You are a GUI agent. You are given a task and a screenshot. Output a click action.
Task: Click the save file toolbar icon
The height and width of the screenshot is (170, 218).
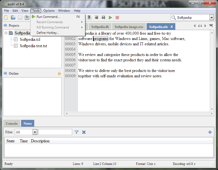[27, 18]
